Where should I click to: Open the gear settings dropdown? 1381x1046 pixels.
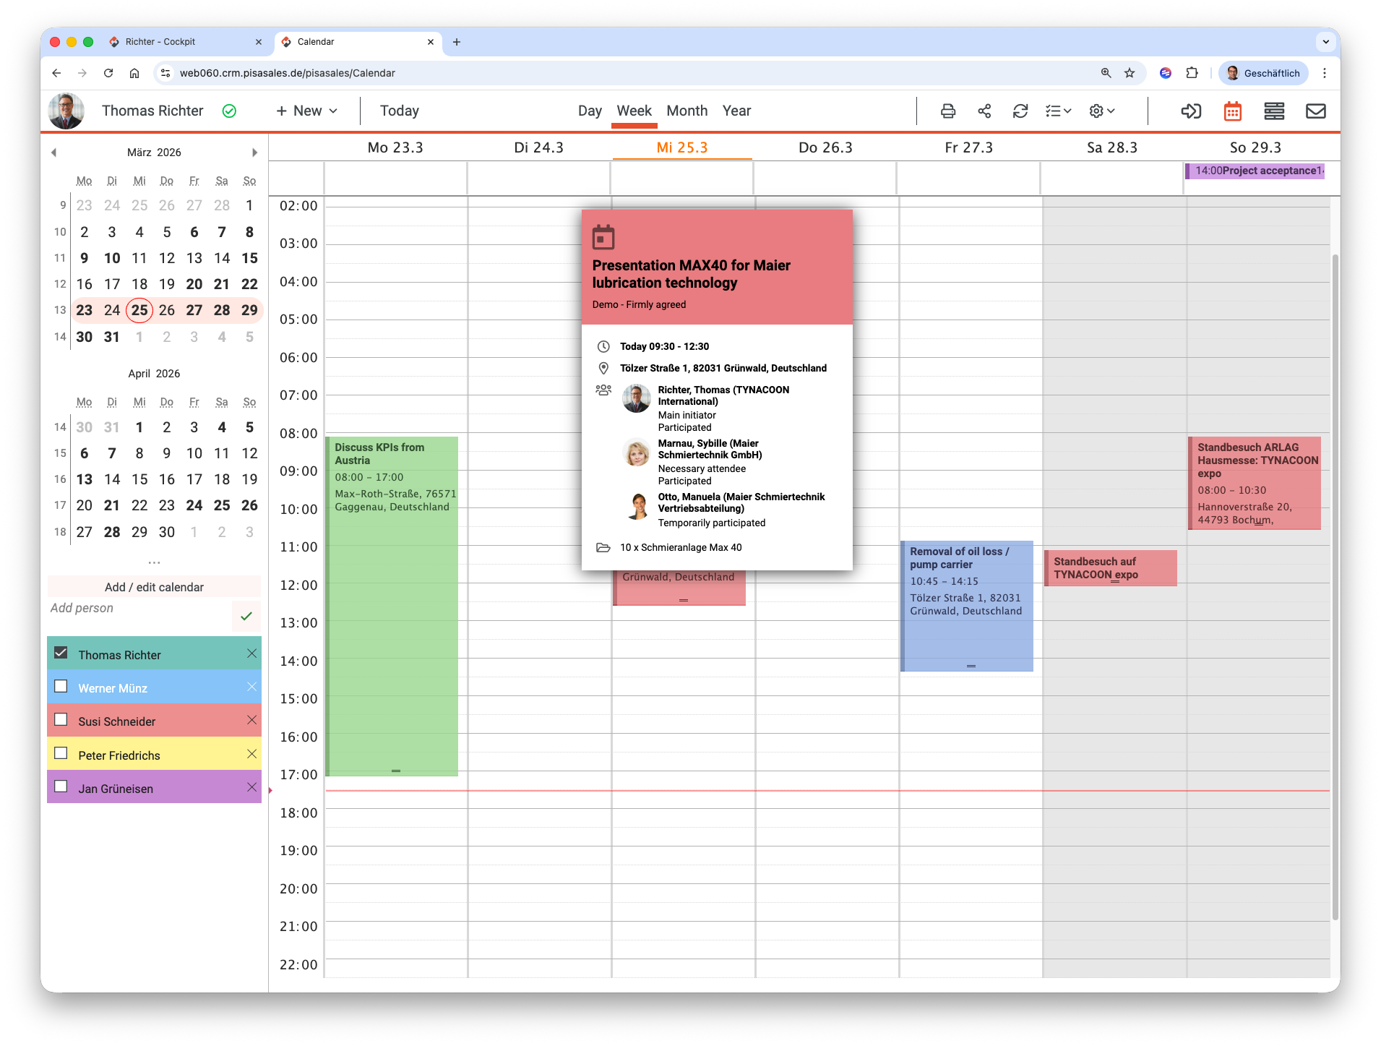pyautogui.click(x=1103, y=111)
